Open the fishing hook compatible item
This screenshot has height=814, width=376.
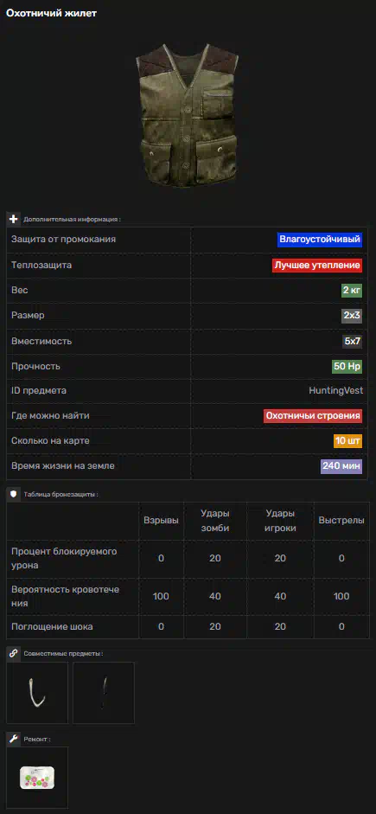[37, 693]
